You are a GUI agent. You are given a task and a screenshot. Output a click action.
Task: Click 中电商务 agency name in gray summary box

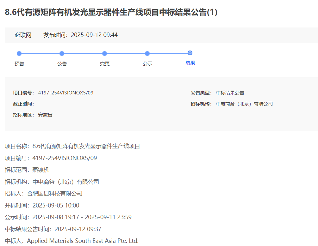244,104
